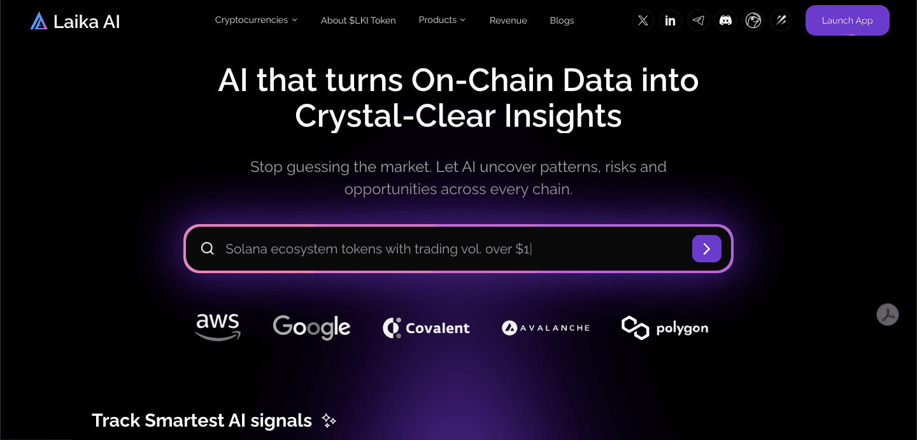Click the sparkle icon beside AI signals heading
The width and height of the screenshot is (917, 440).
coord(329,420)
